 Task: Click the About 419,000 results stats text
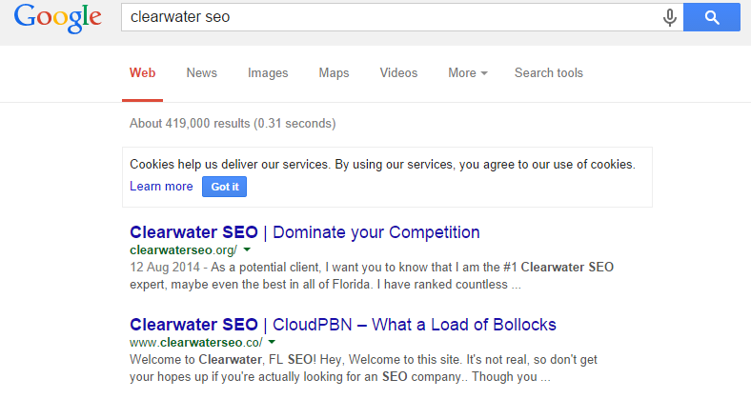coord(233,124)
